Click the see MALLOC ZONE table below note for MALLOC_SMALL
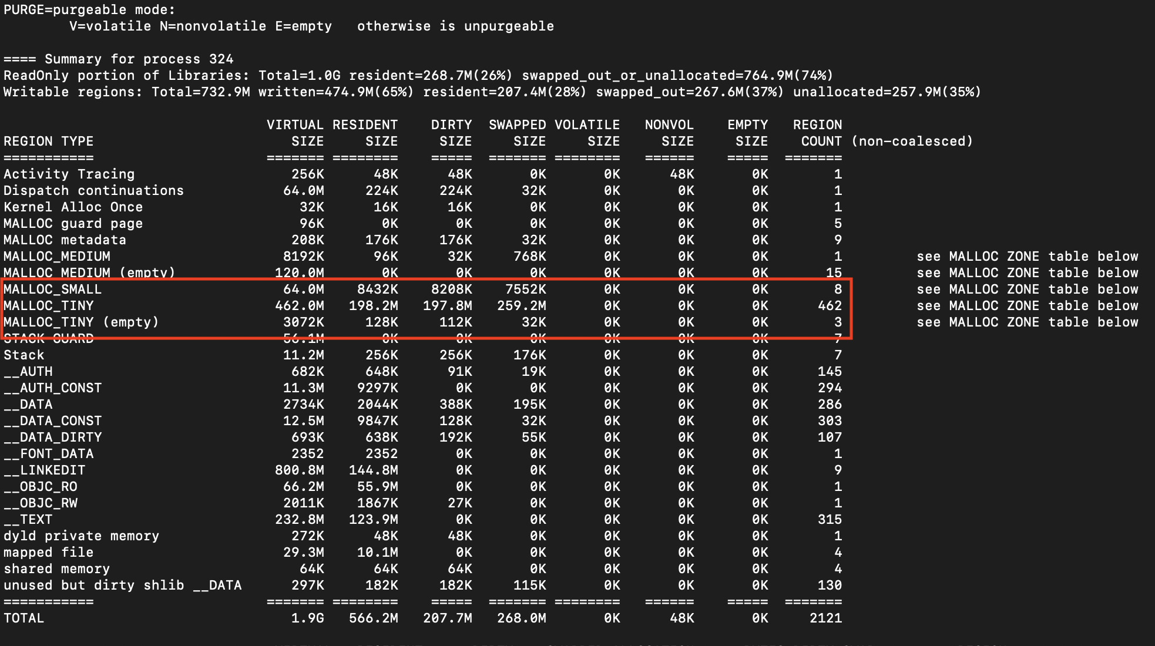 (1027, 289)
